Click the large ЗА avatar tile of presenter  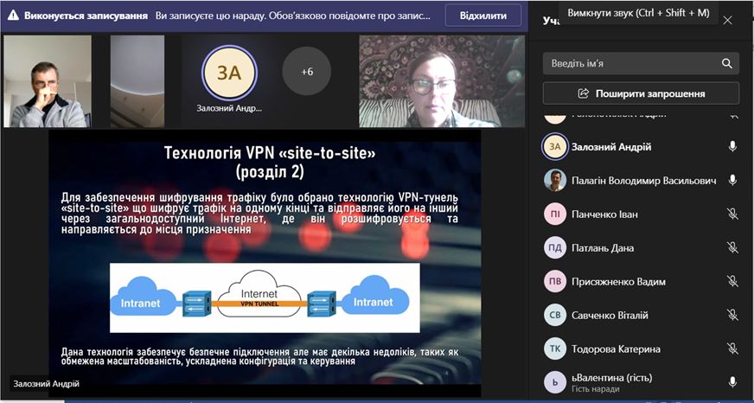point(229,74)
